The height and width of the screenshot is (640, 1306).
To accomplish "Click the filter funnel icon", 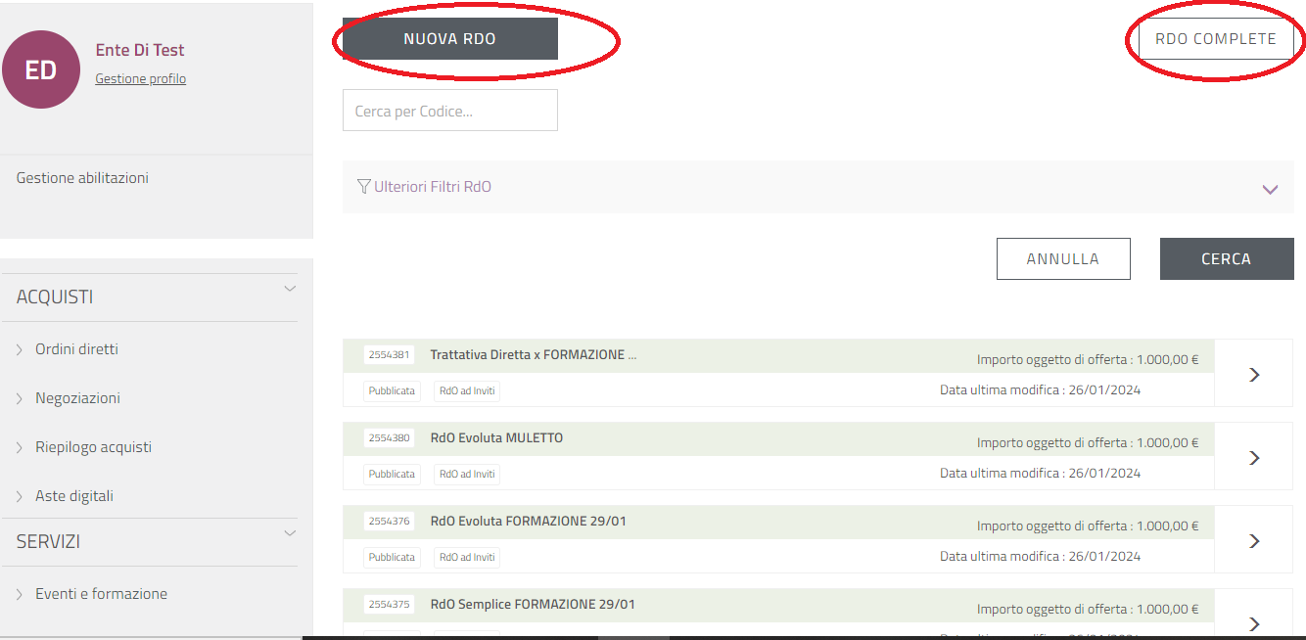I will 364,186.
